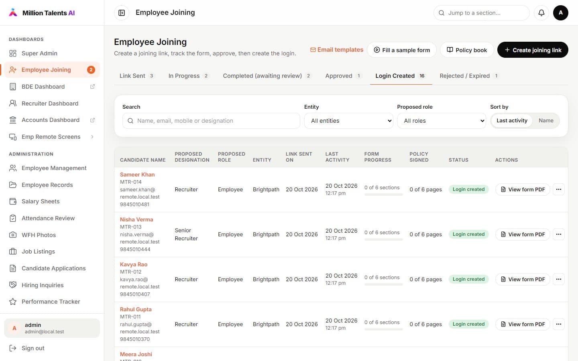Expand the Emp Remote Screens chevron

pyautogui.click(x=92, y=137)
